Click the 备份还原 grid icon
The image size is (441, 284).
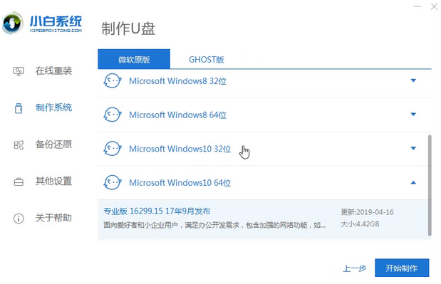point(19,145)
